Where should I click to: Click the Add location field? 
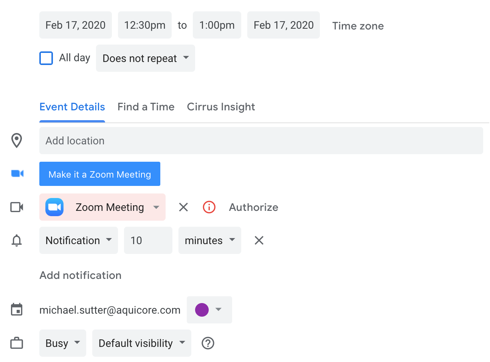pos(261,141)
